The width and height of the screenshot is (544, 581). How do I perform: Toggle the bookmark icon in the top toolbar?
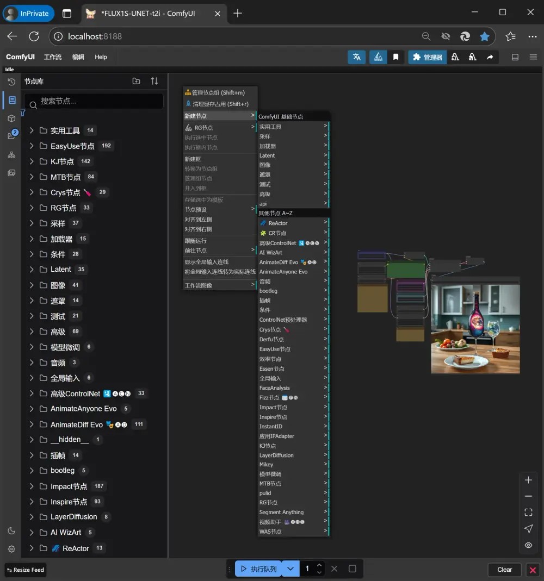[x=395, y=57]
